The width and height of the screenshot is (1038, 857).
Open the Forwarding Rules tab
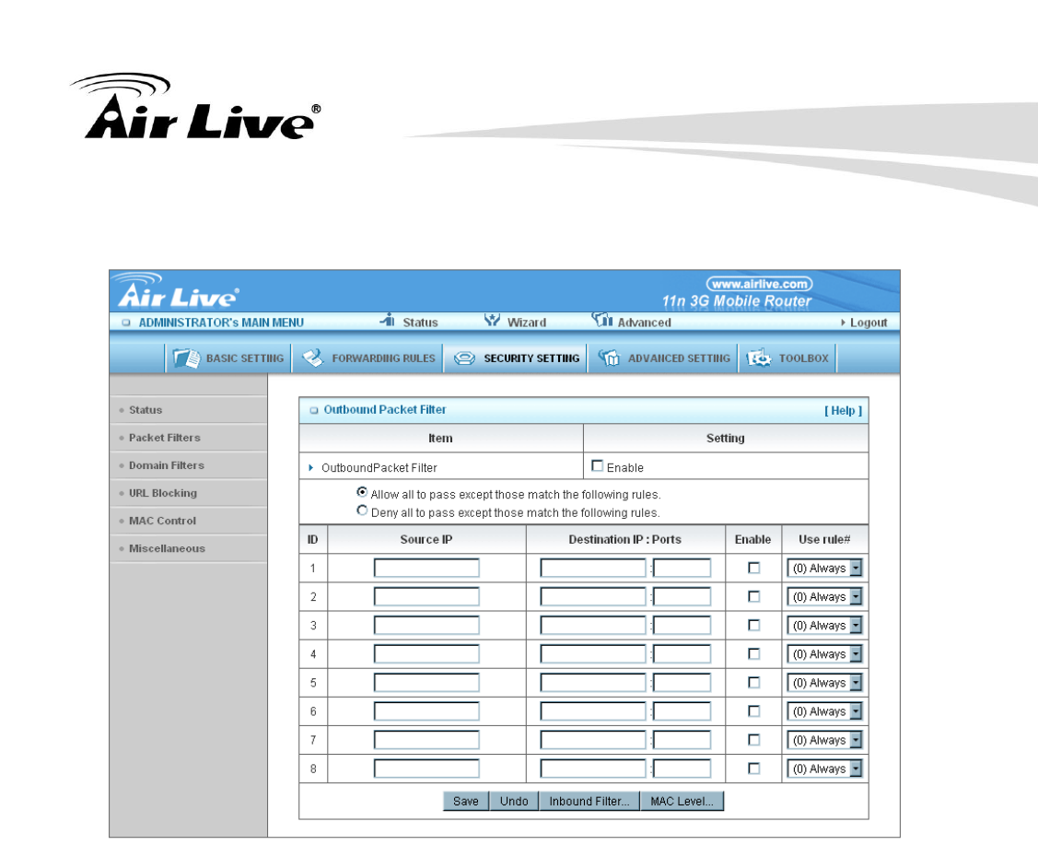point(367,358)
